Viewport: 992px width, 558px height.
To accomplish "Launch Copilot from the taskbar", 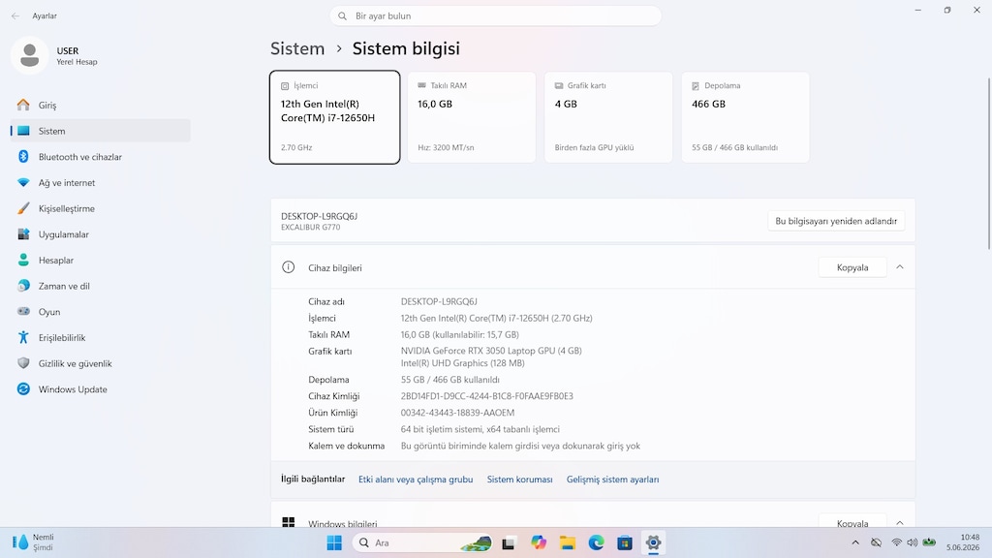I will click(539, 542).
